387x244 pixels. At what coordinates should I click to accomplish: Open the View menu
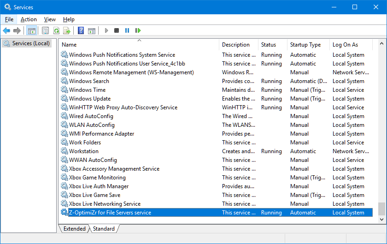click(50, 19)
